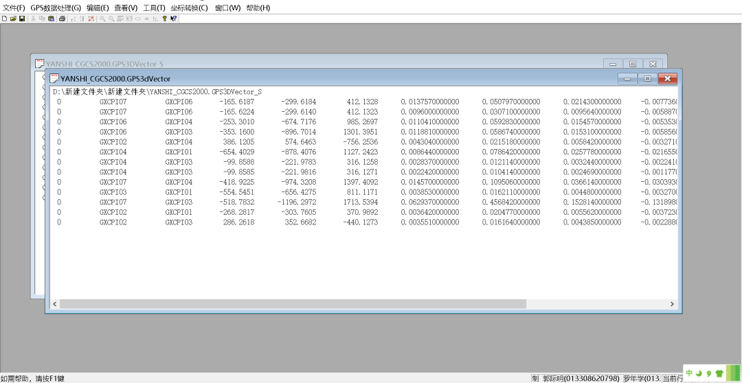Click the Save disk toolbar icon
The height and width of the screenshot is (383, 742).
(x=22, y=19)
